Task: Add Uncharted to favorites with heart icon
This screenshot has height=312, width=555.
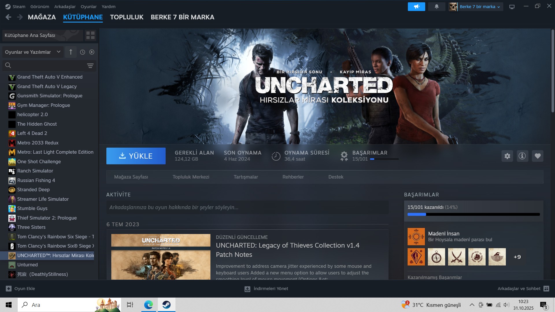Action: point(537,156)
